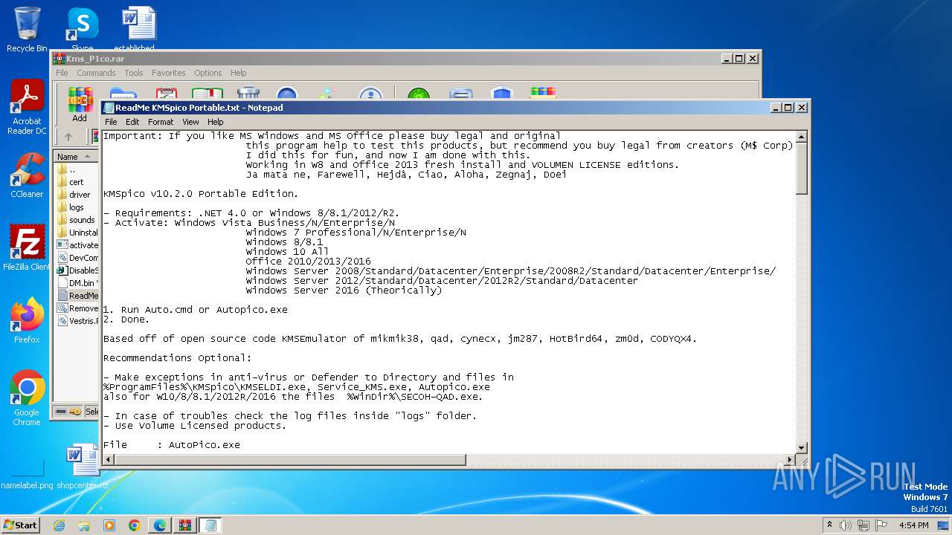Viewport: 952px width, 535px height.
Task: Sort WinRAR list by Name column header
Action: point(76,157)
